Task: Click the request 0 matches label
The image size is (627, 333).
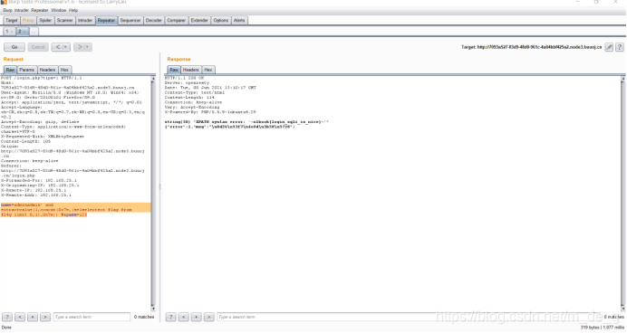Action: (144, 317)
